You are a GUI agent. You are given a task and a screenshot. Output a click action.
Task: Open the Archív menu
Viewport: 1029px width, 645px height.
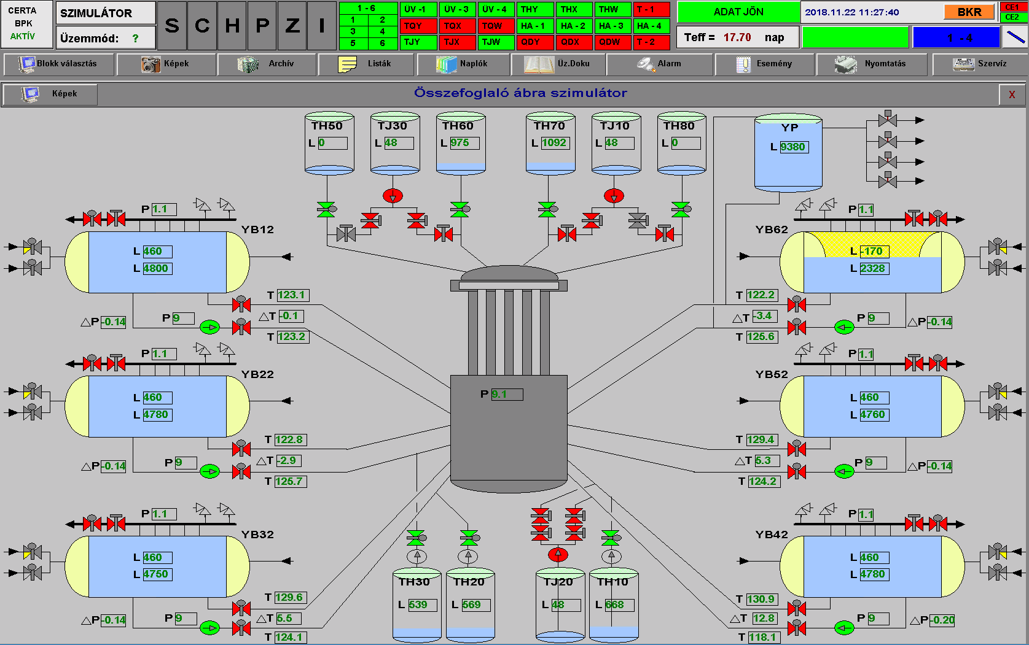pos(267,64)
